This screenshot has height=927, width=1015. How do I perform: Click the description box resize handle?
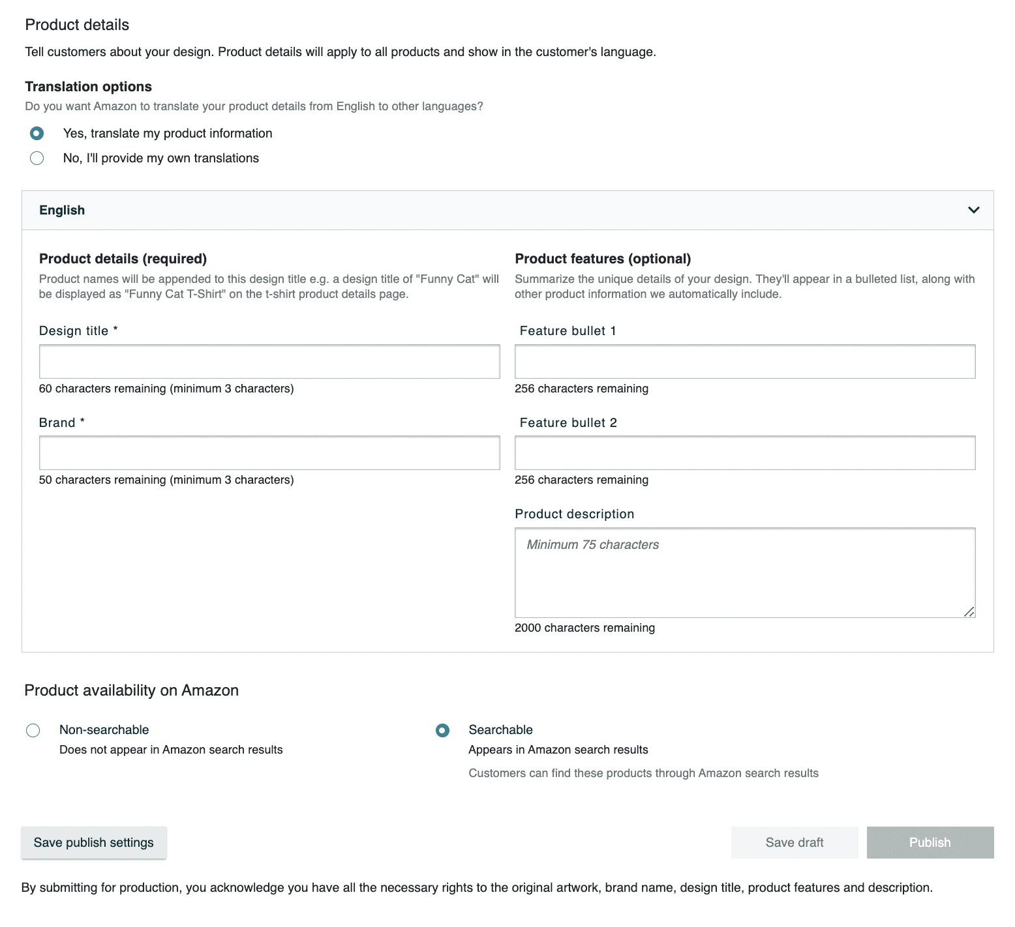pyautogui.click(x=969, y=611)
